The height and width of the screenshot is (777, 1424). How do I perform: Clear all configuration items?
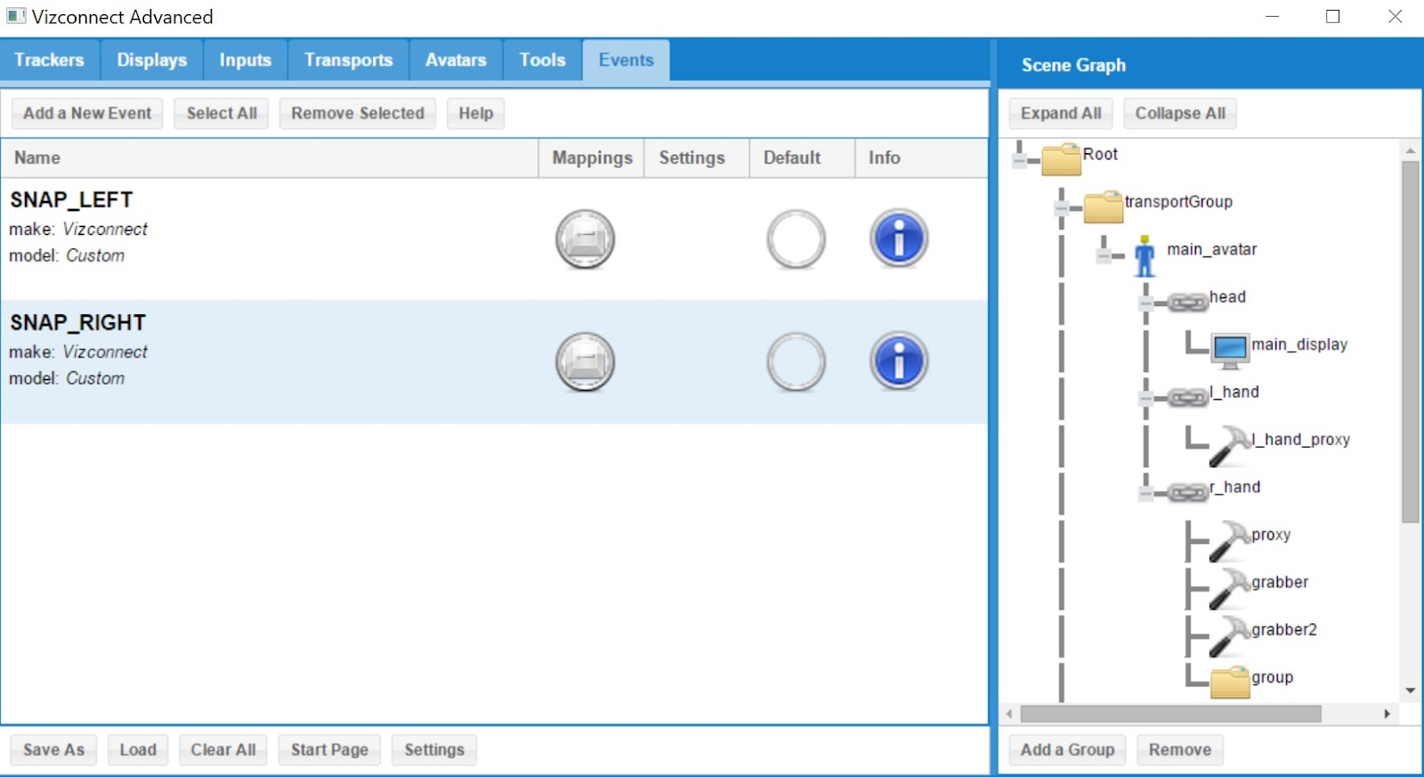tap(223, 749)
